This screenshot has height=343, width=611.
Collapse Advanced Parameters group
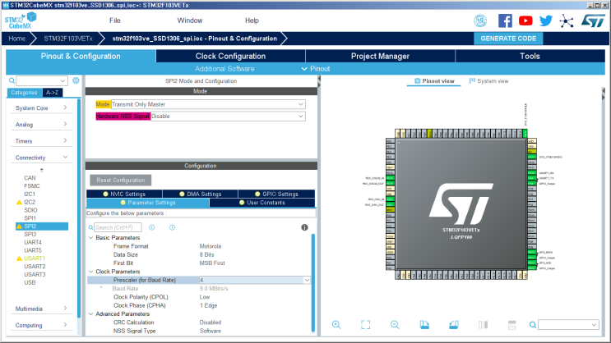[90, 313]
